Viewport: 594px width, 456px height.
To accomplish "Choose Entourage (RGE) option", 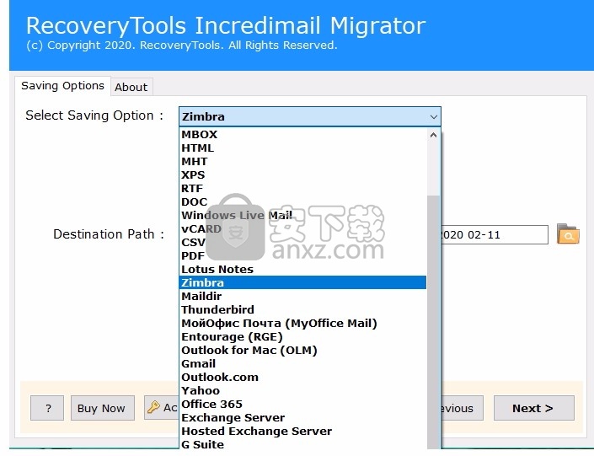I will coord(302,336).
